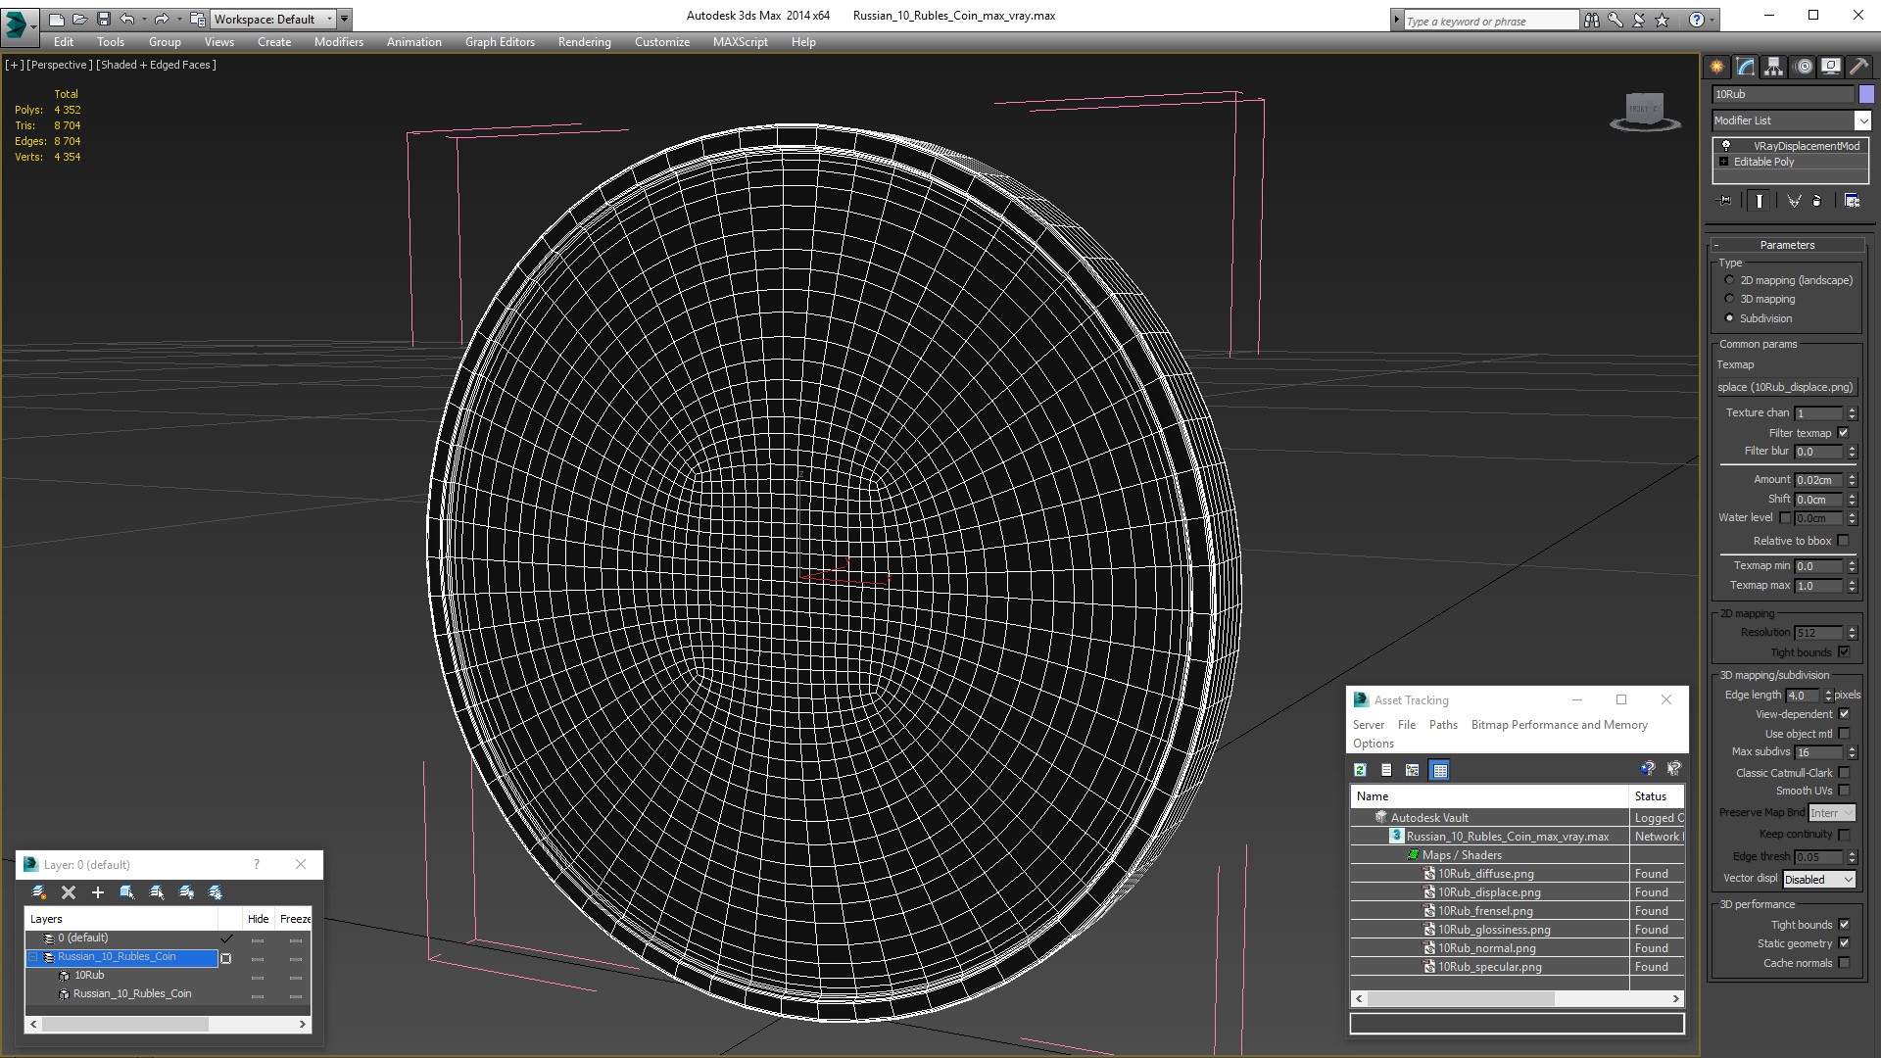Enable Water level checkbox

[1785, 518]
